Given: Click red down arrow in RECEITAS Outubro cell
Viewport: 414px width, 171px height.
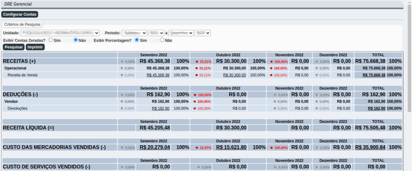Looking at the screenshot, I should 196,62.
